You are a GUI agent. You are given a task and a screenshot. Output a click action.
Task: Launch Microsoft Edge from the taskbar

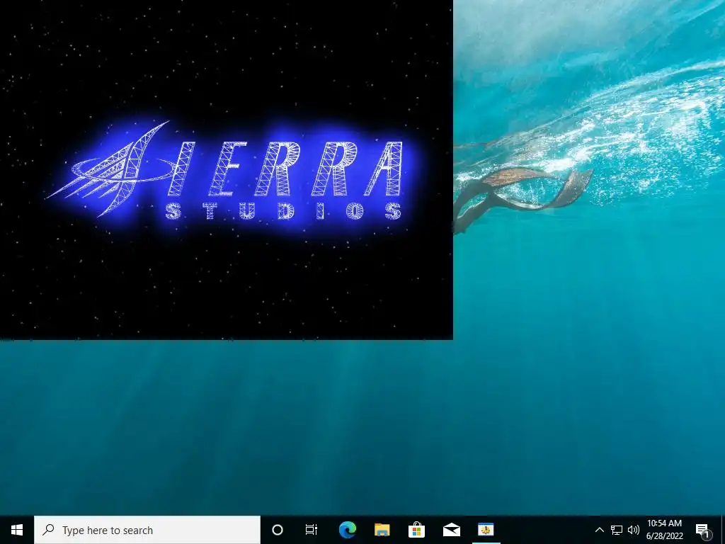pos(347,530)
